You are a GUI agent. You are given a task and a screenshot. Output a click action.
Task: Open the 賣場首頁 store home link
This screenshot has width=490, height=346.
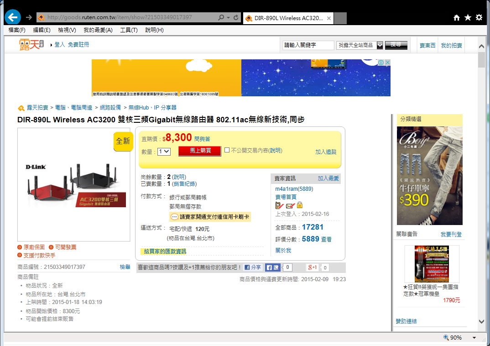[286, 197]
